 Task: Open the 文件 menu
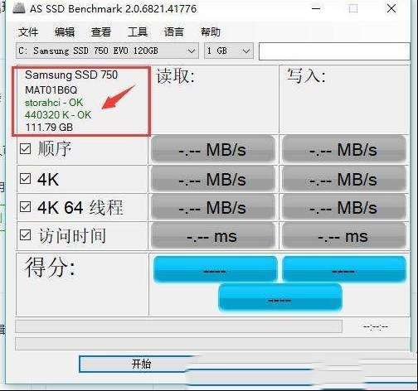[27, 31]
